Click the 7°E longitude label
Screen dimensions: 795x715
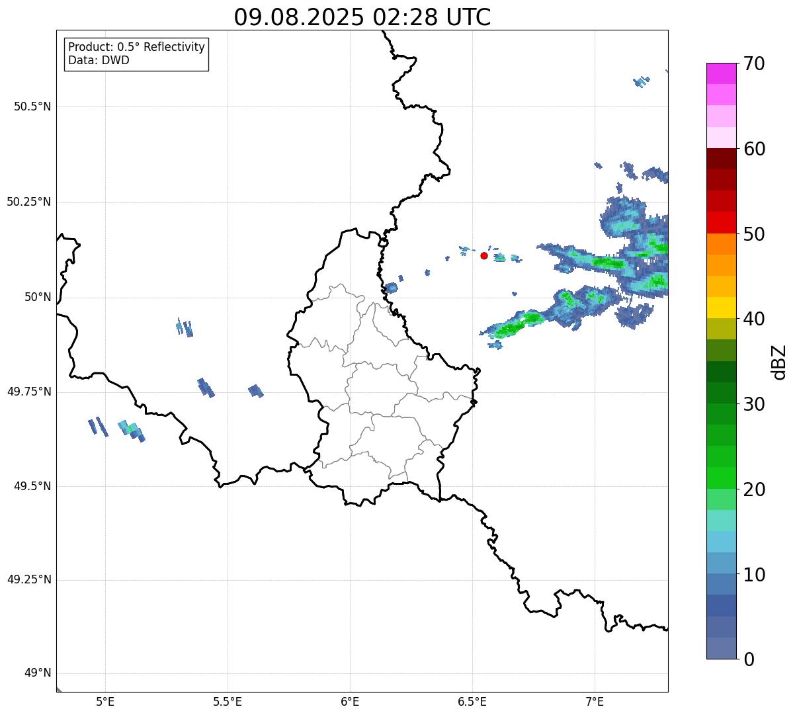(595, 702)
